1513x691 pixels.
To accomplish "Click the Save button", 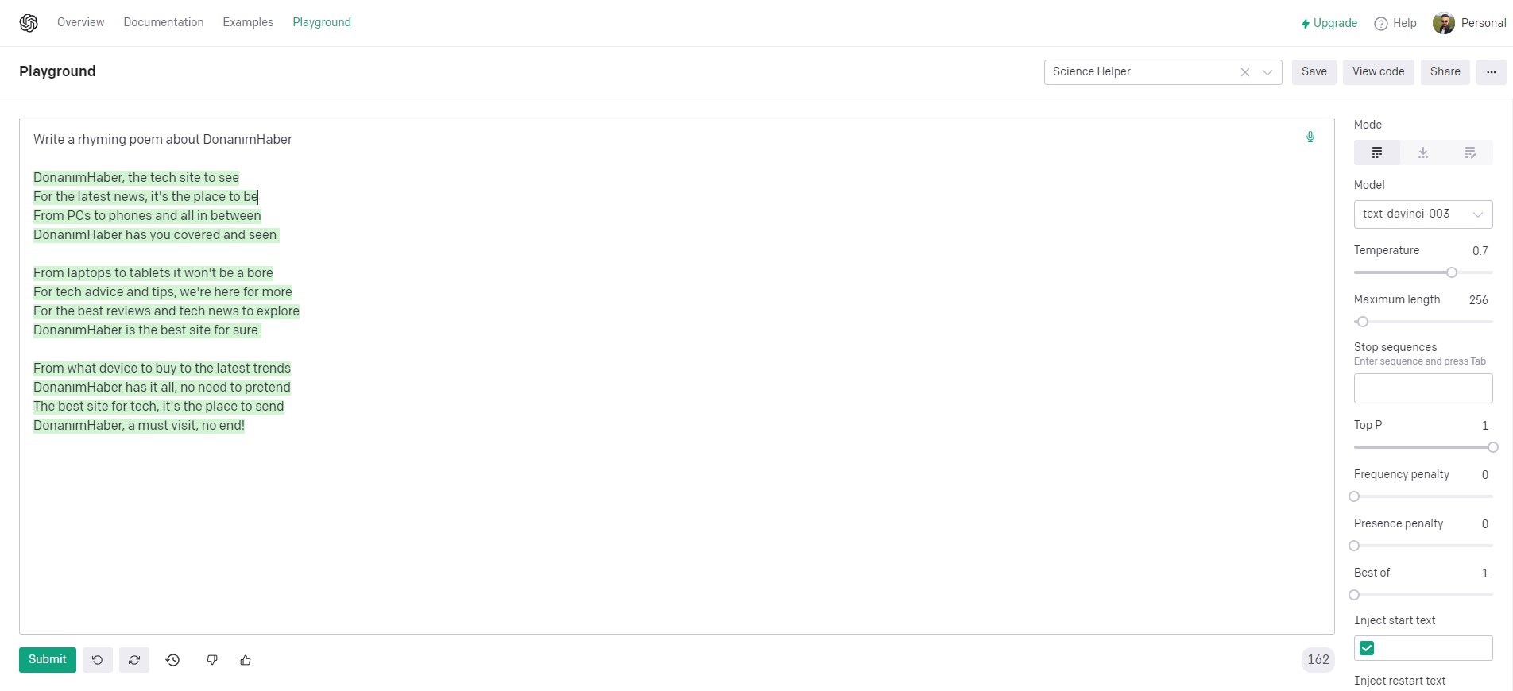I will (x=1314, y=72).
